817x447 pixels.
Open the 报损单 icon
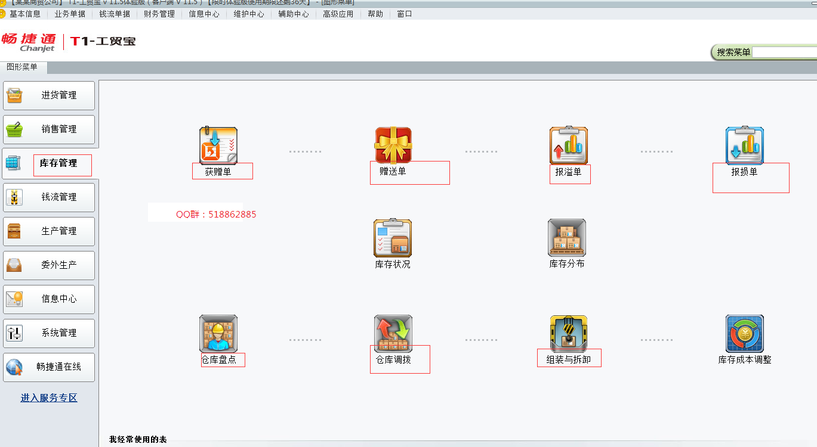744,146
